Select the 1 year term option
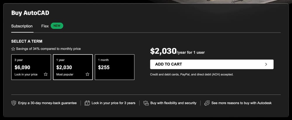 pyautogui.click(x=73, y=67)
